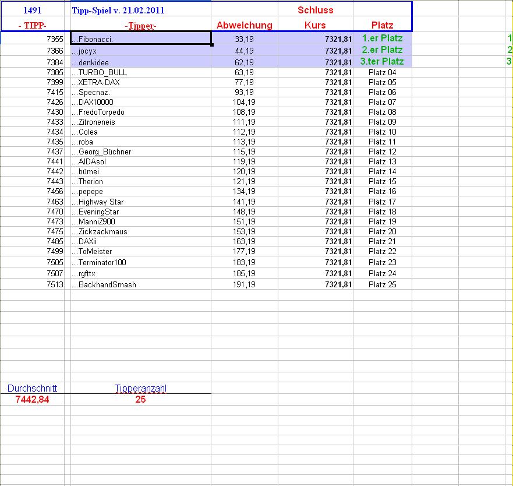Image resolution: width=513 pixels, height=486 pixels.
Task: Select the deviation value 121,19
Action: (x=244, y=181)
